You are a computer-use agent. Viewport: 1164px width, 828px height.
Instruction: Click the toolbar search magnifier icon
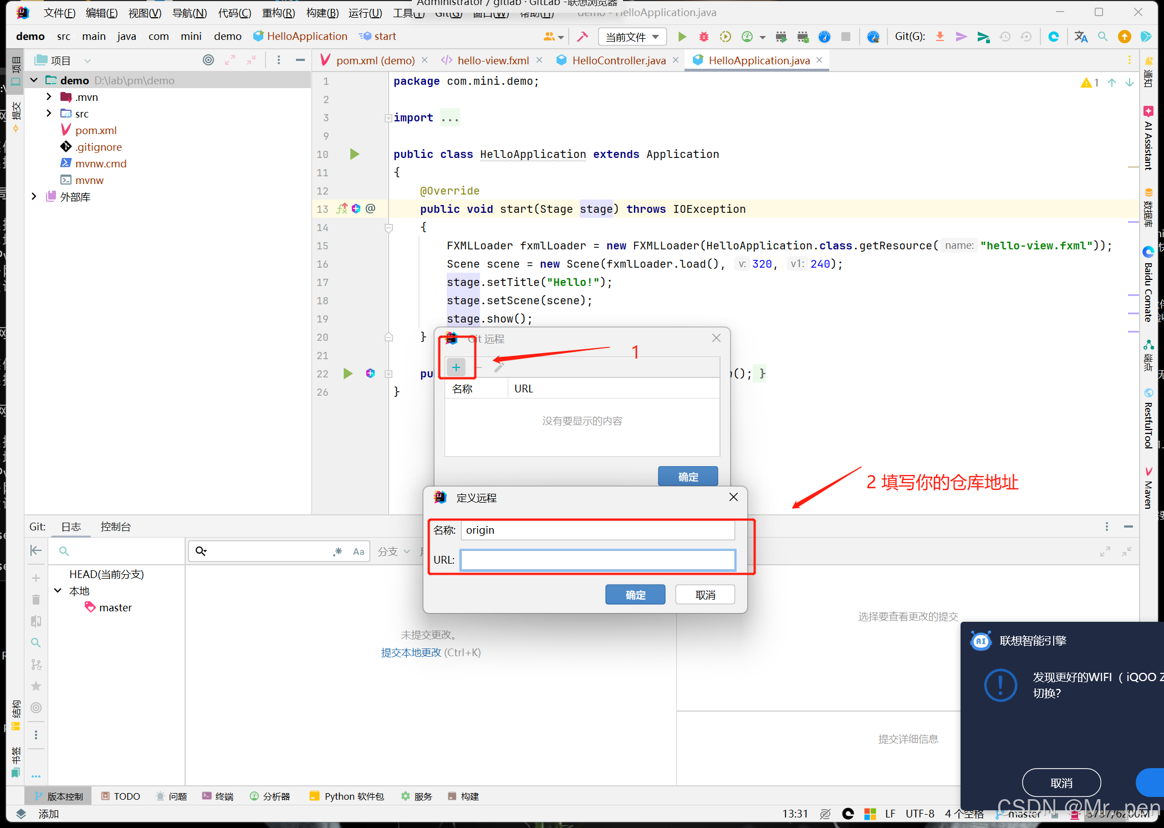point(1102,37)
